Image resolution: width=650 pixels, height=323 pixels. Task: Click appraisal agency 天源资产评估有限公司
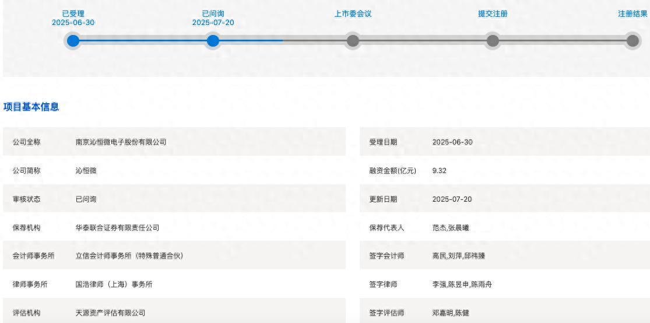pyautogui.click(x=110, y=313)
